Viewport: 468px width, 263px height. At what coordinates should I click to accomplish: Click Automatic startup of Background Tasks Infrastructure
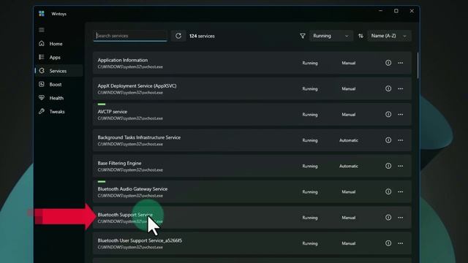(348, 140)
